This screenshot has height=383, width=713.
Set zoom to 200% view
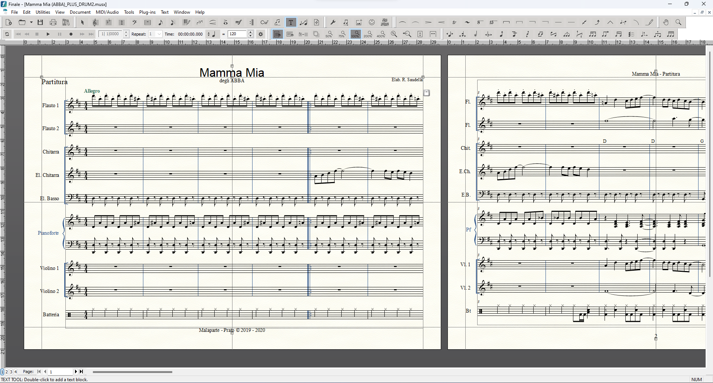coord(368,34)
